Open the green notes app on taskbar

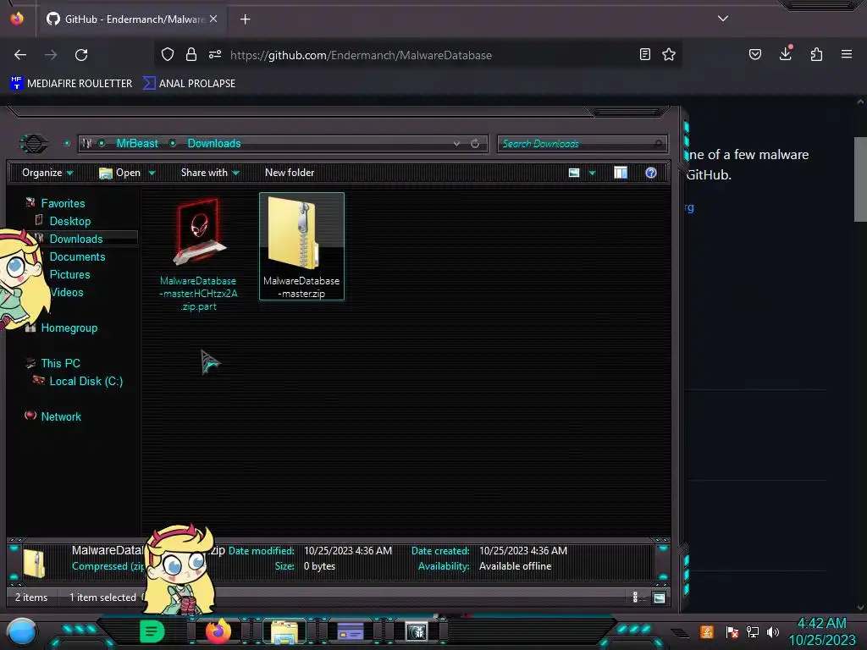click(x=152, y=631)
